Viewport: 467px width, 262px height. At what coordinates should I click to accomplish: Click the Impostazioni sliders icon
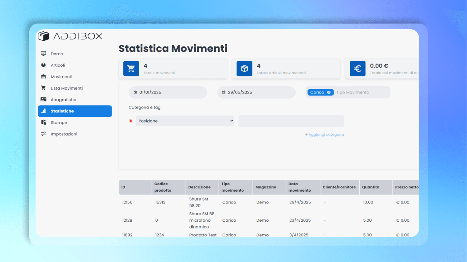tap(44, 133)
